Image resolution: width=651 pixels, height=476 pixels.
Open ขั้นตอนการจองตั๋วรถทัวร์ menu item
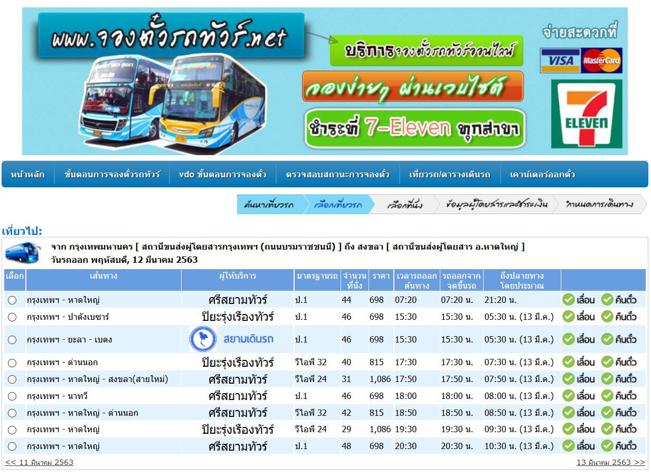[112, 174]
